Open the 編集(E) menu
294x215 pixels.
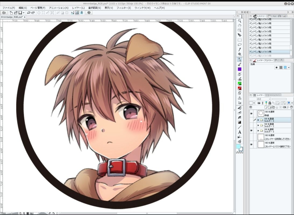click(x=23, y=8)
